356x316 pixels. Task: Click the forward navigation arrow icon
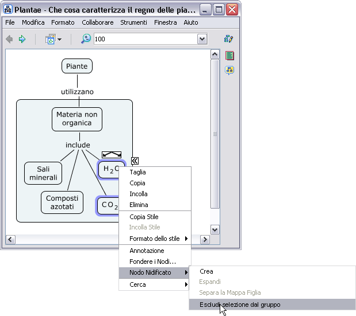click(x=22, y=39)
